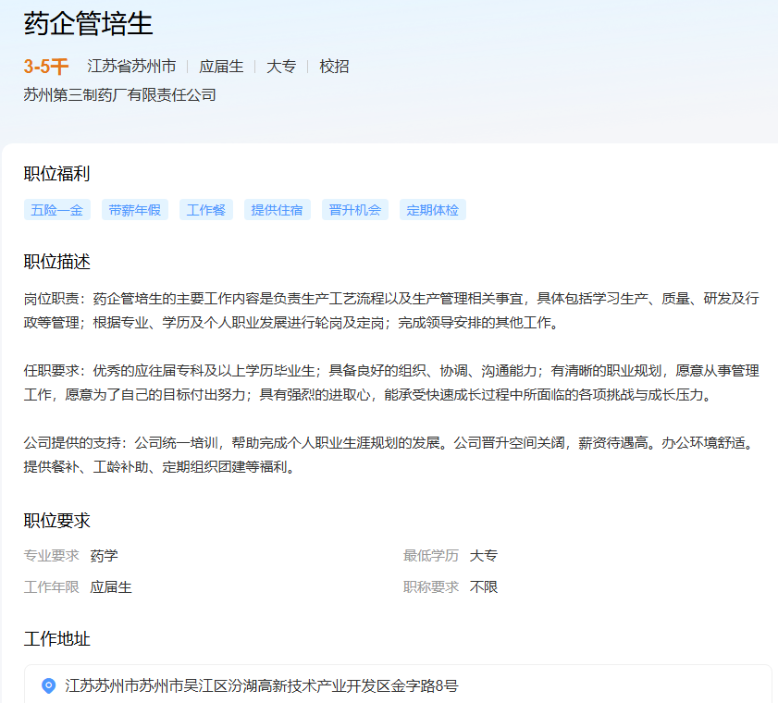
Task: Open the work address 金字路8号 entry
Action: [x=262, y=685]
